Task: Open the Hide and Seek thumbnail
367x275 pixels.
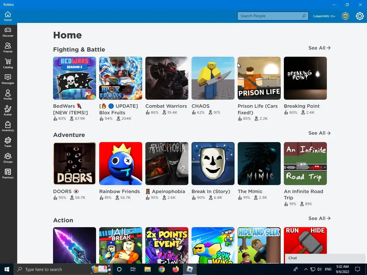Action: [x=259, y=245]
